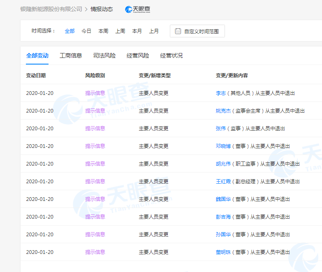Select the 今日 time filter
322x272 pixels.
(86, 31)
